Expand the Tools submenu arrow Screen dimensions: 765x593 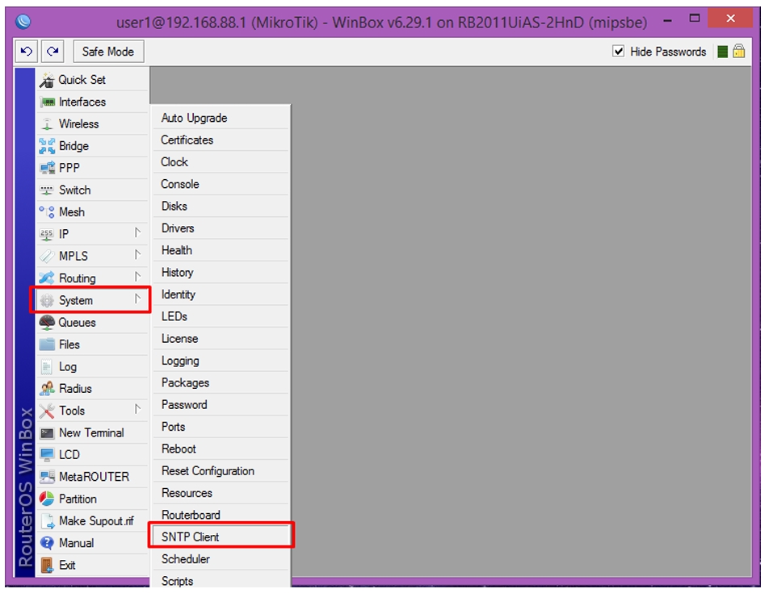pyautogui.click(x=137, y=410)
